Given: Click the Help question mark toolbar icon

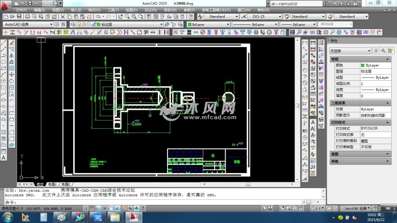Looking at the screenshot, I should pyautogui.click(x=191, y=16).
